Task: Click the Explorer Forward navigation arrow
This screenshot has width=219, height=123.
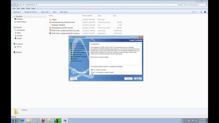Action: click(17, 5)
